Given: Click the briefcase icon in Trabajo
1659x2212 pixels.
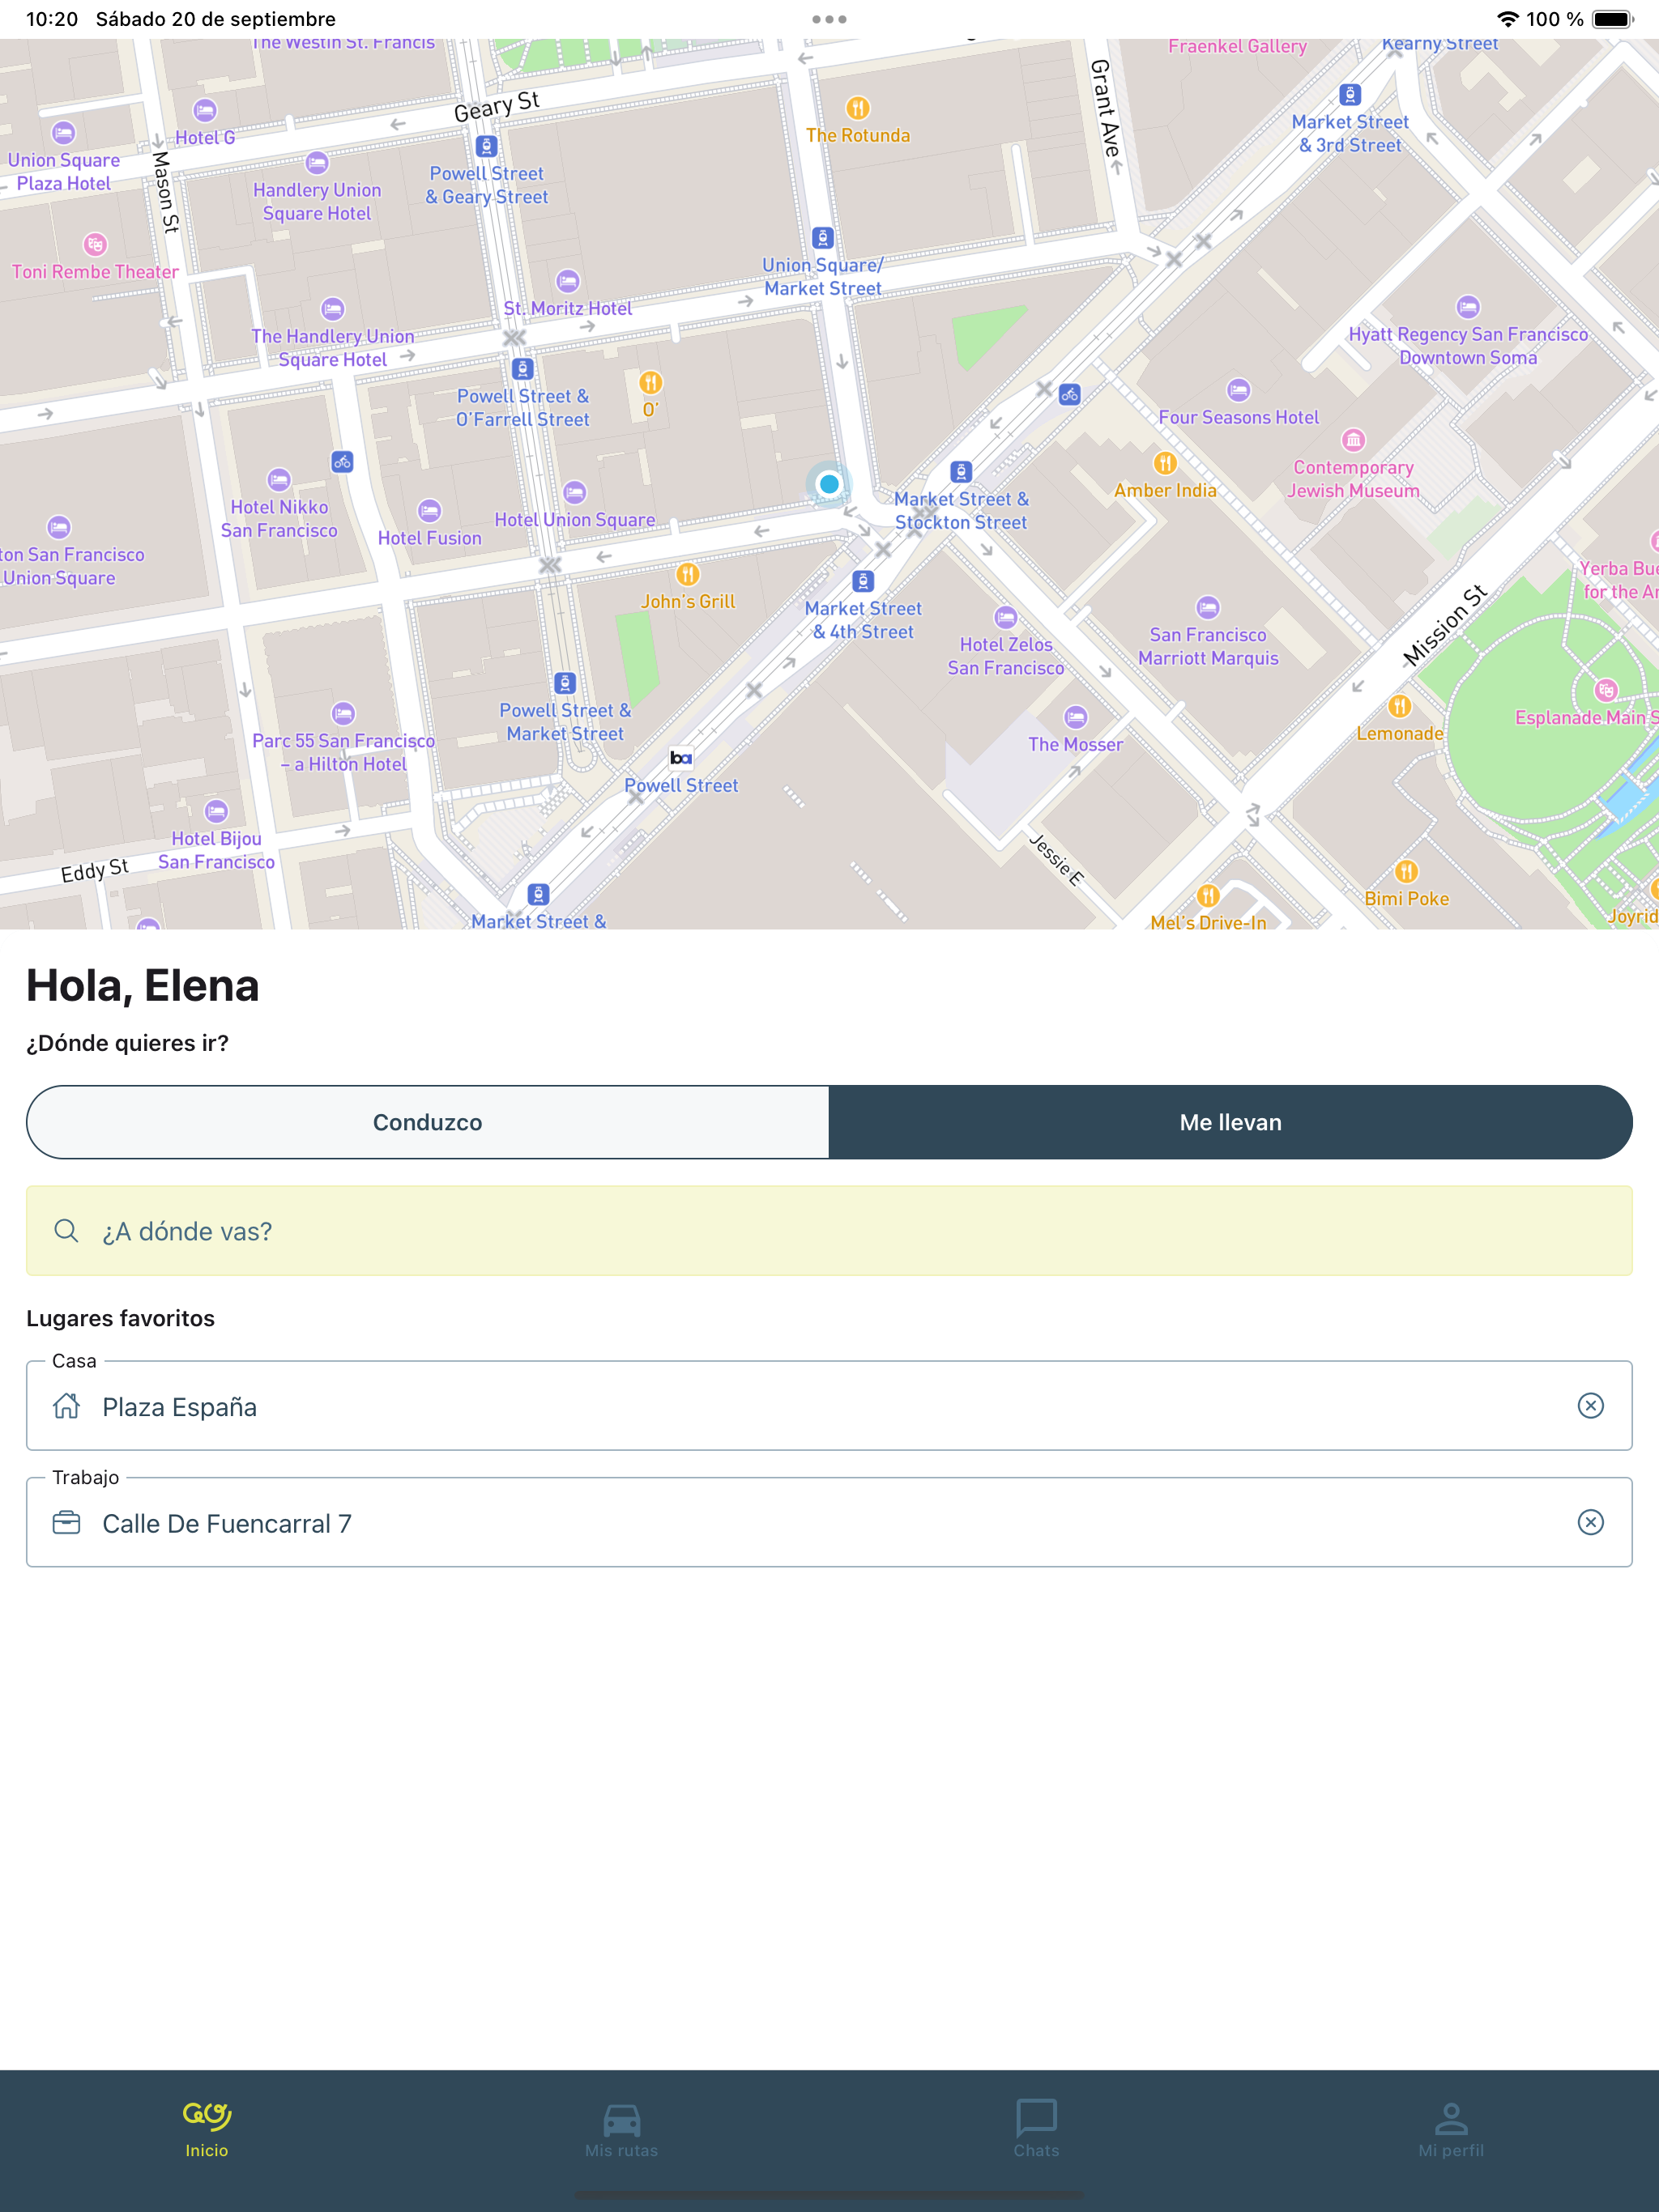Looking at the screenshot, I should coord(66,1522).
